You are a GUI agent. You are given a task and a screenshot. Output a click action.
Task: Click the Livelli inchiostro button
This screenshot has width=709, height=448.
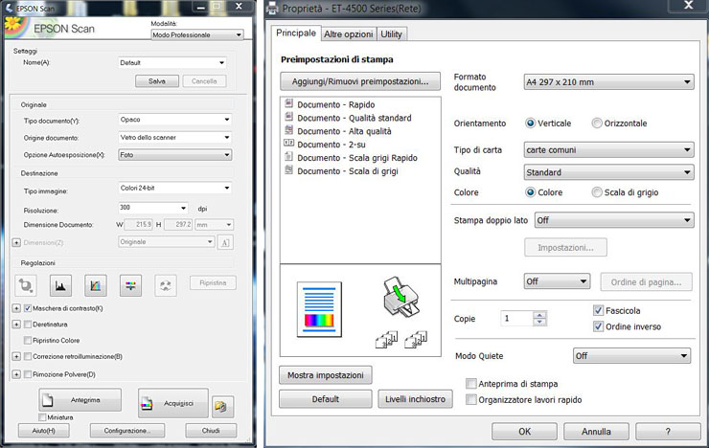416,398
